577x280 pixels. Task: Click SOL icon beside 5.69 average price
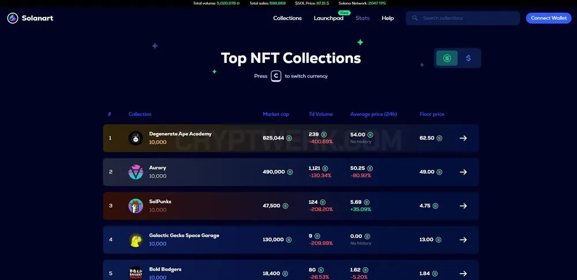[366, 202]
